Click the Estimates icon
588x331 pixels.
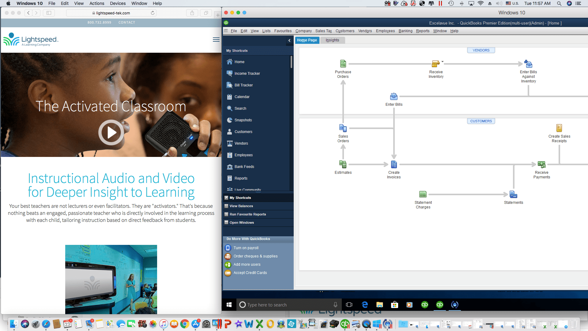tap(342, 165)
